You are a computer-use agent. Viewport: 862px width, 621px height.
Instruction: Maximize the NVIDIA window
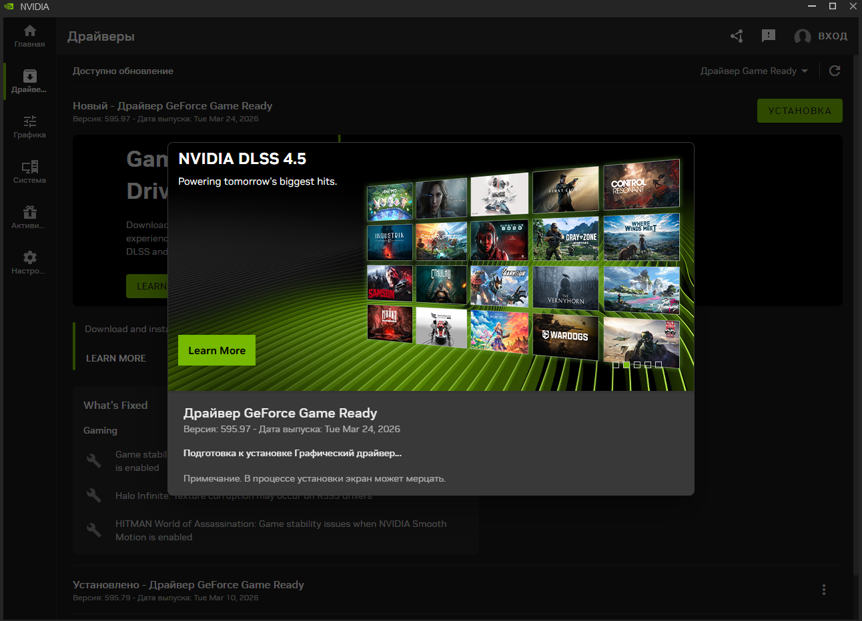tap(833, 6)
